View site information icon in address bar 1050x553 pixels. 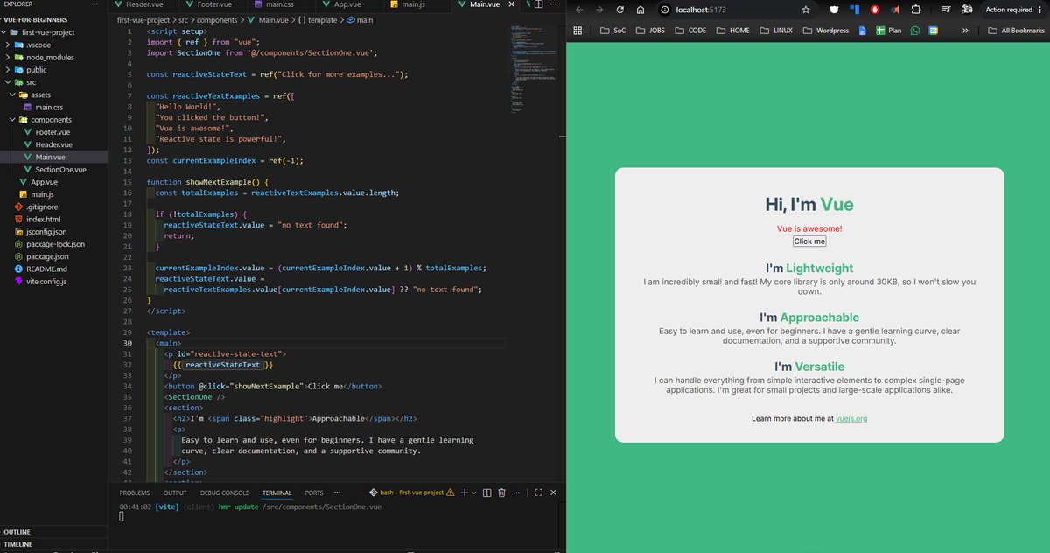pyautogui.click(x=665, y=10)
